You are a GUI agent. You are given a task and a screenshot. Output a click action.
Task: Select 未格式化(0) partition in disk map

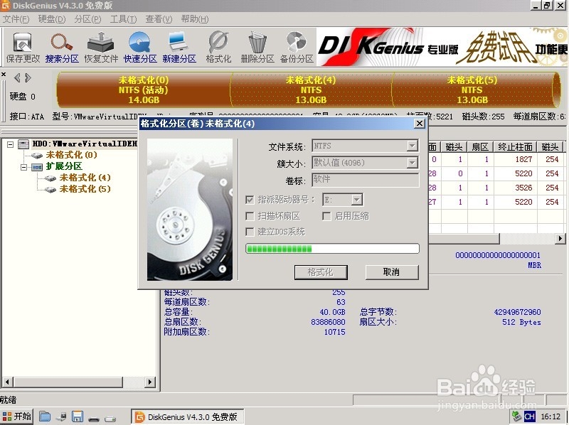point(144,90)
